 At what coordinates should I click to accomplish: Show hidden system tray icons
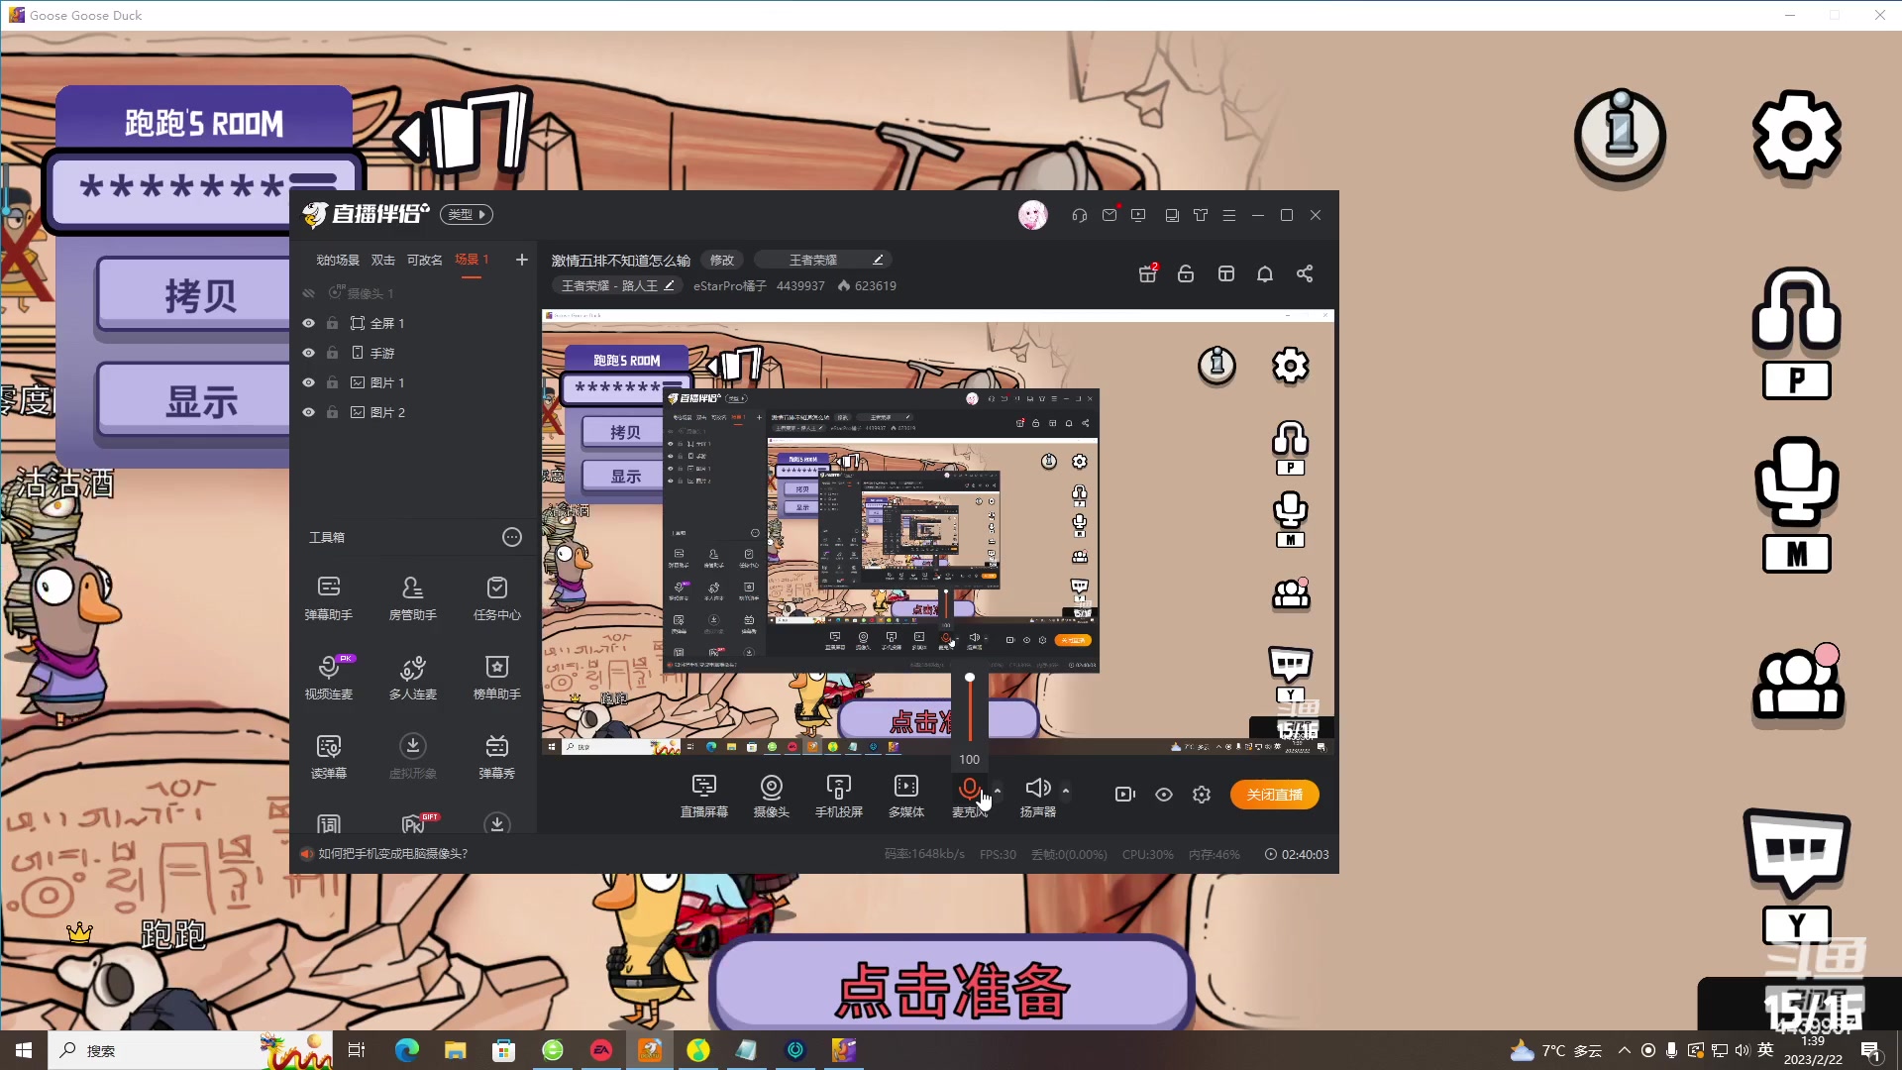[1624, 1050]
